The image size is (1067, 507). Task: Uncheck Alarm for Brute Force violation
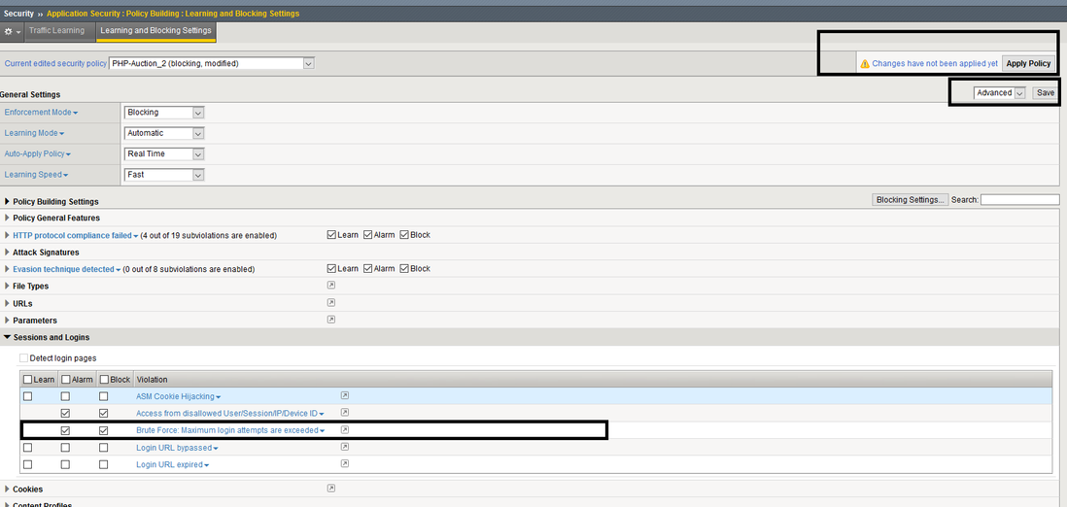pos(65,430)
